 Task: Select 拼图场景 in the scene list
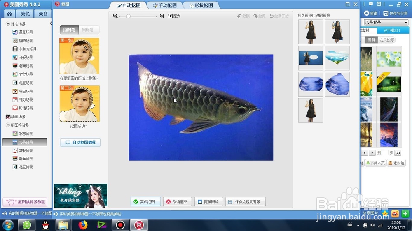click(x=23, y=41)
